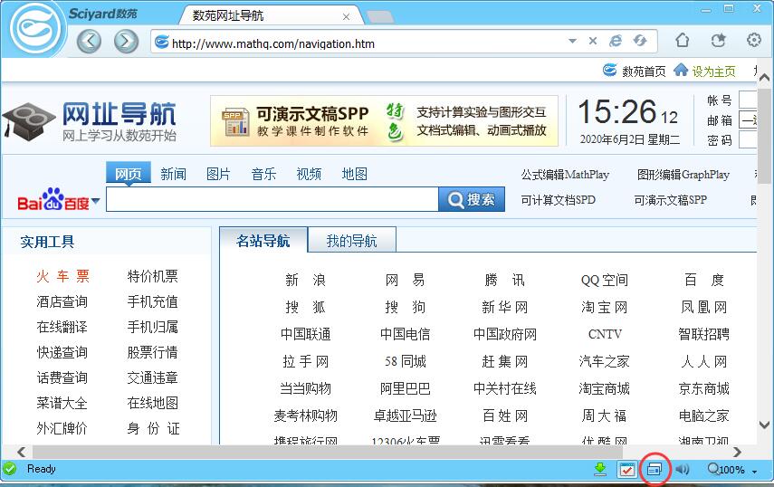Open the home page icon
The image size is (774, 487).
683,40
